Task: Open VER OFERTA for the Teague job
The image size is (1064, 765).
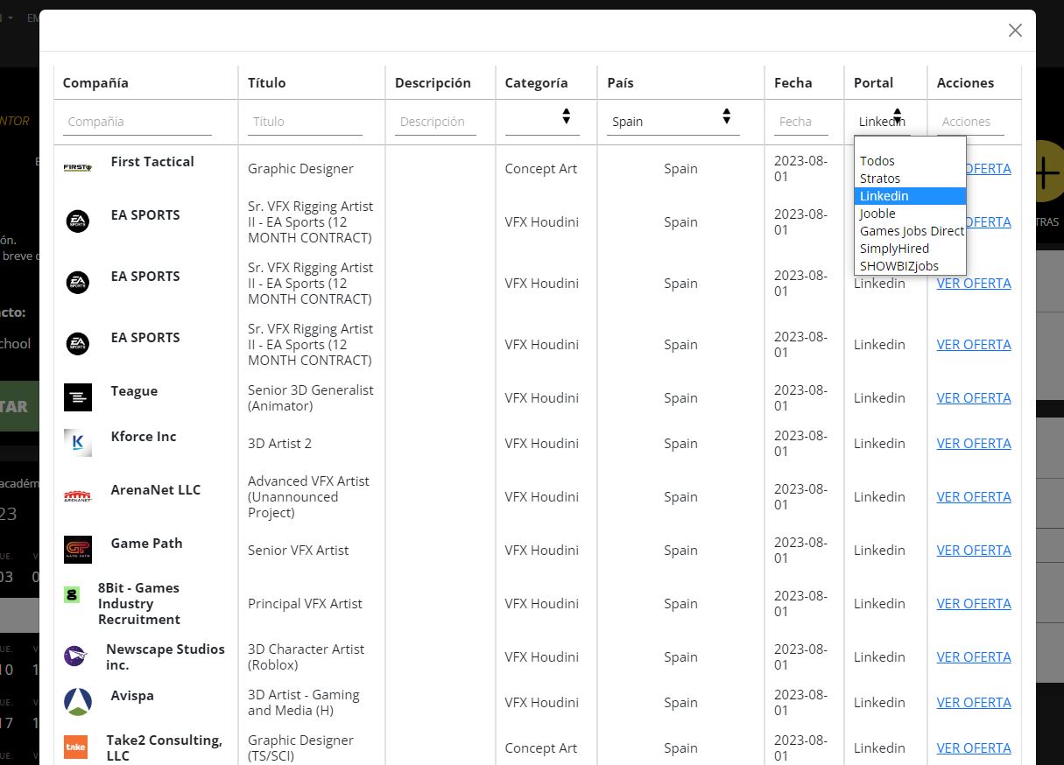Action: (974, 397)
